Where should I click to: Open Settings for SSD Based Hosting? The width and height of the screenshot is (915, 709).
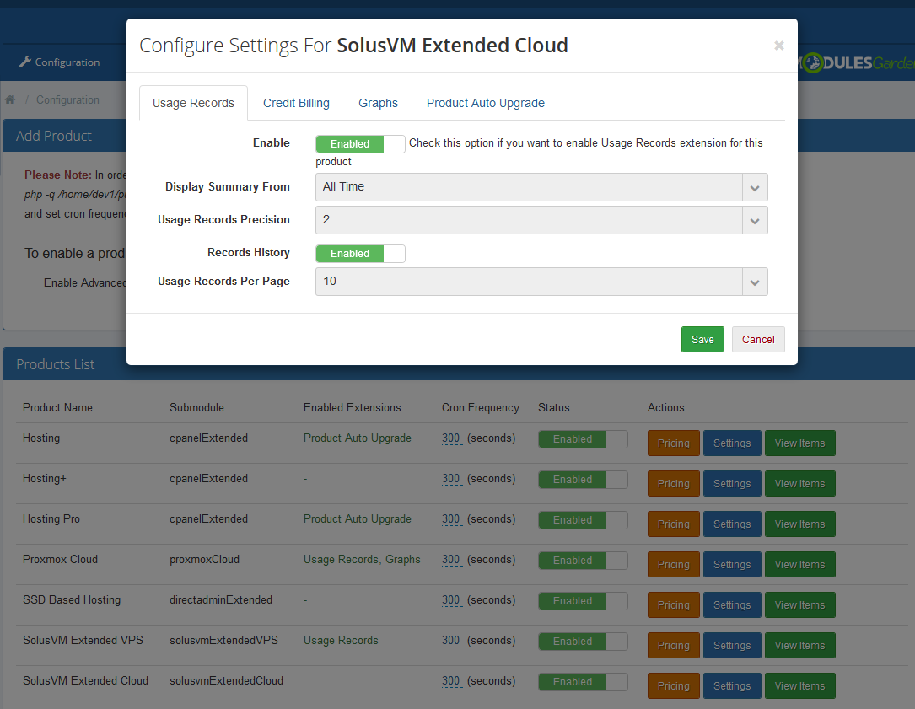[732, 605]
